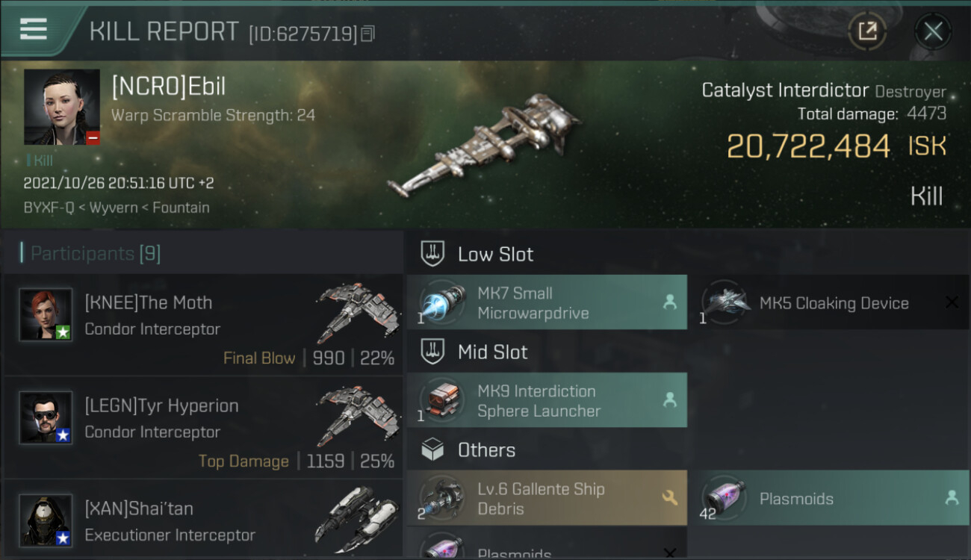Screen dimensions: 971x560
Task: Select the MK5 Cloaking Device item
Action: pyautogui.click(x=828, y=302)
